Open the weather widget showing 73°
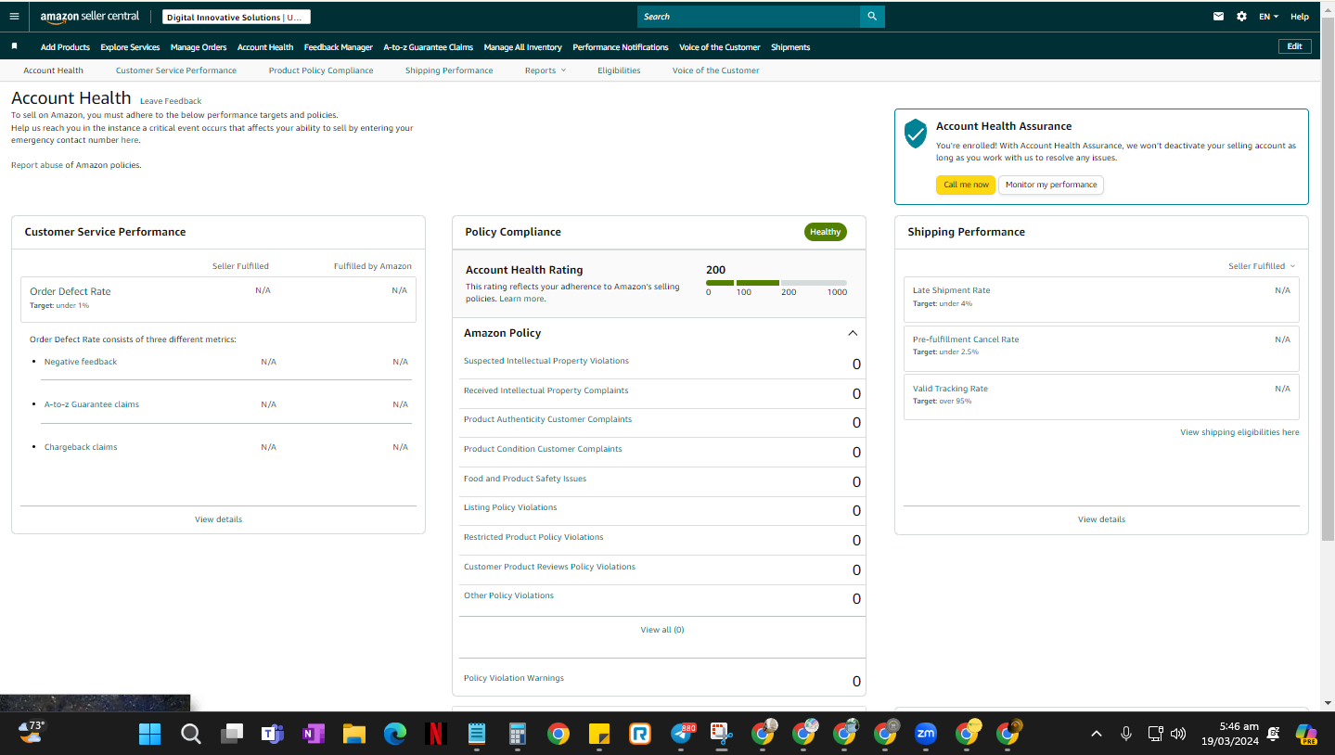This screenshot has width=1335, height=755. click(x=31, y=733)
